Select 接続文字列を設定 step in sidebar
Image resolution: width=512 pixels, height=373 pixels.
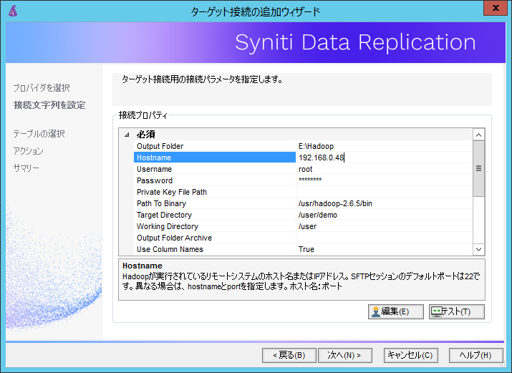coord(49,105)
